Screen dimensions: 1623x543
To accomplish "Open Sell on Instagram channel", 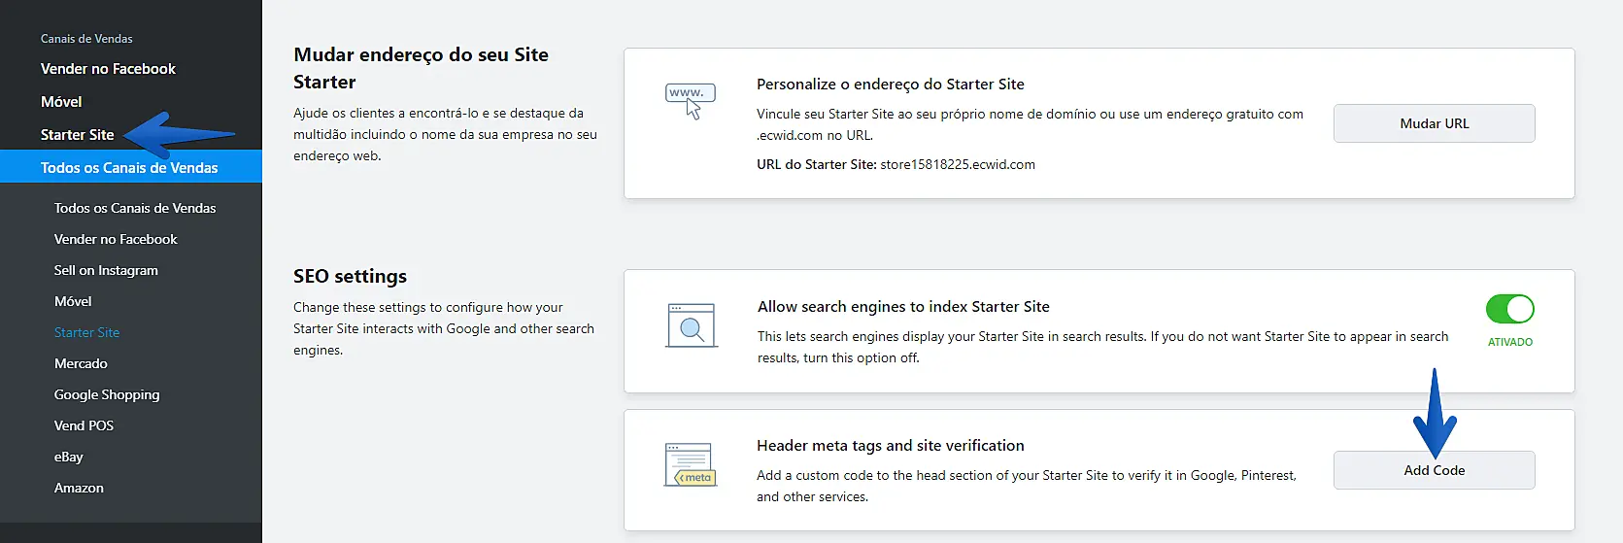I will tap(106, 270).
